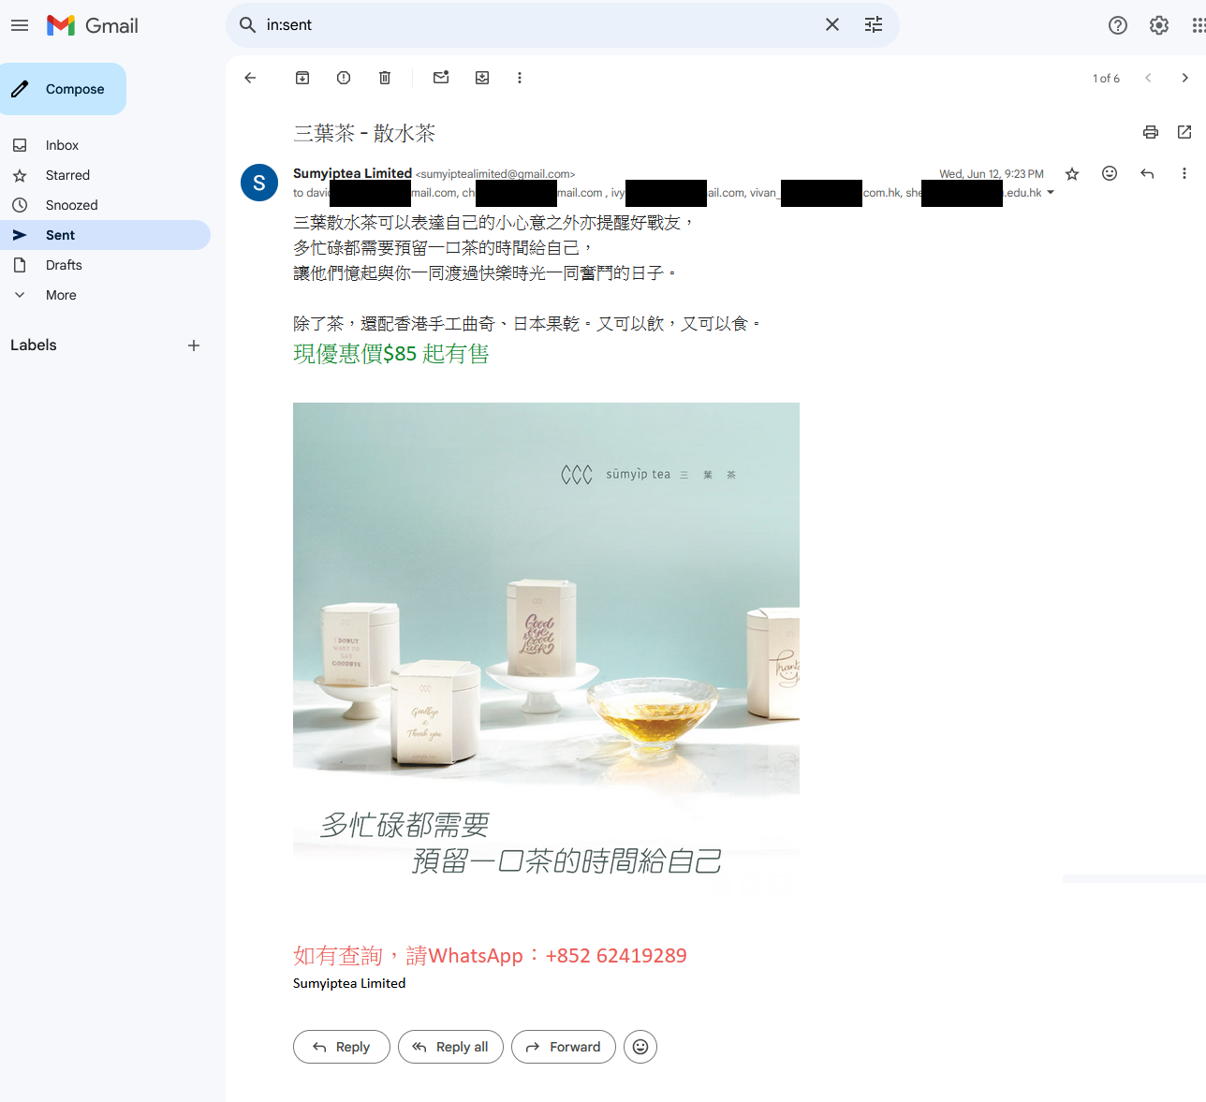Select the Sent folder
Screen dimensions: 1206x1102
click(105, 235)
